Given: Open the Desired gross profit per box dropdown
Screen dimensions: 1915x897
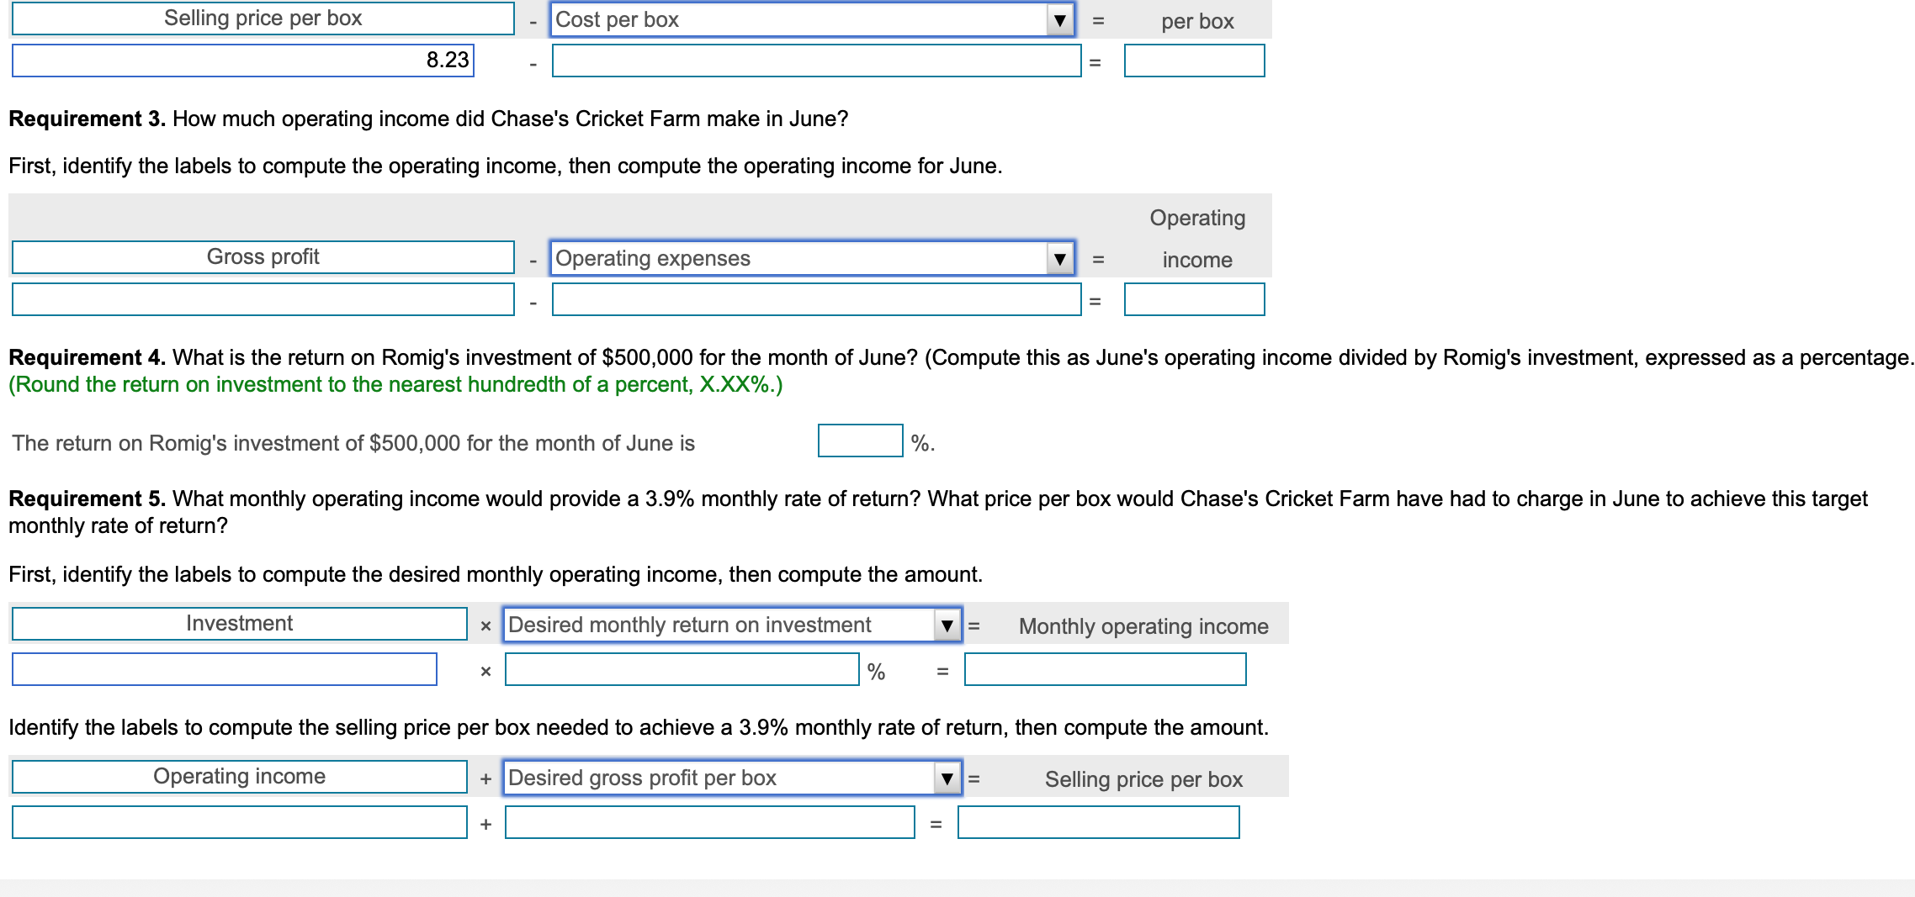Looking at the screenshot, I should (947, 778).
